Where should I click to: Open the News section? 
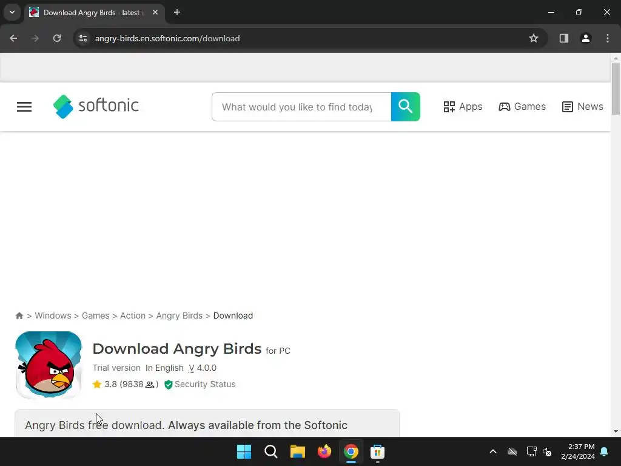tap(582, 107)
